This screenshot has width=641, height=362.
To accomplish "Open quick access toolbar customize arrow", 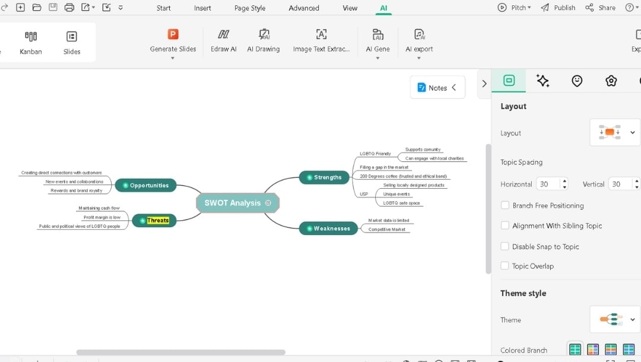I will pos(120,7).
